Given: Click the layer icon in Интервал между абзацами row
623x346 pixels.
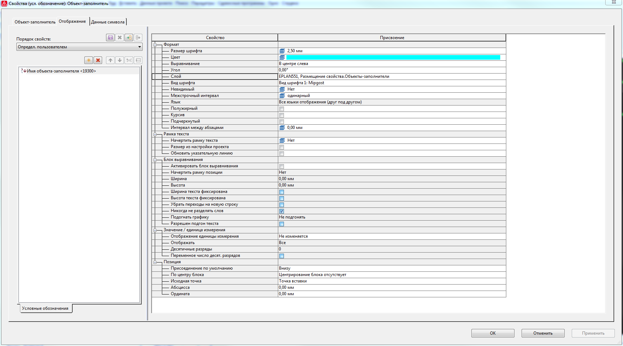Looking at the screenshot, I should click(282, 128).
